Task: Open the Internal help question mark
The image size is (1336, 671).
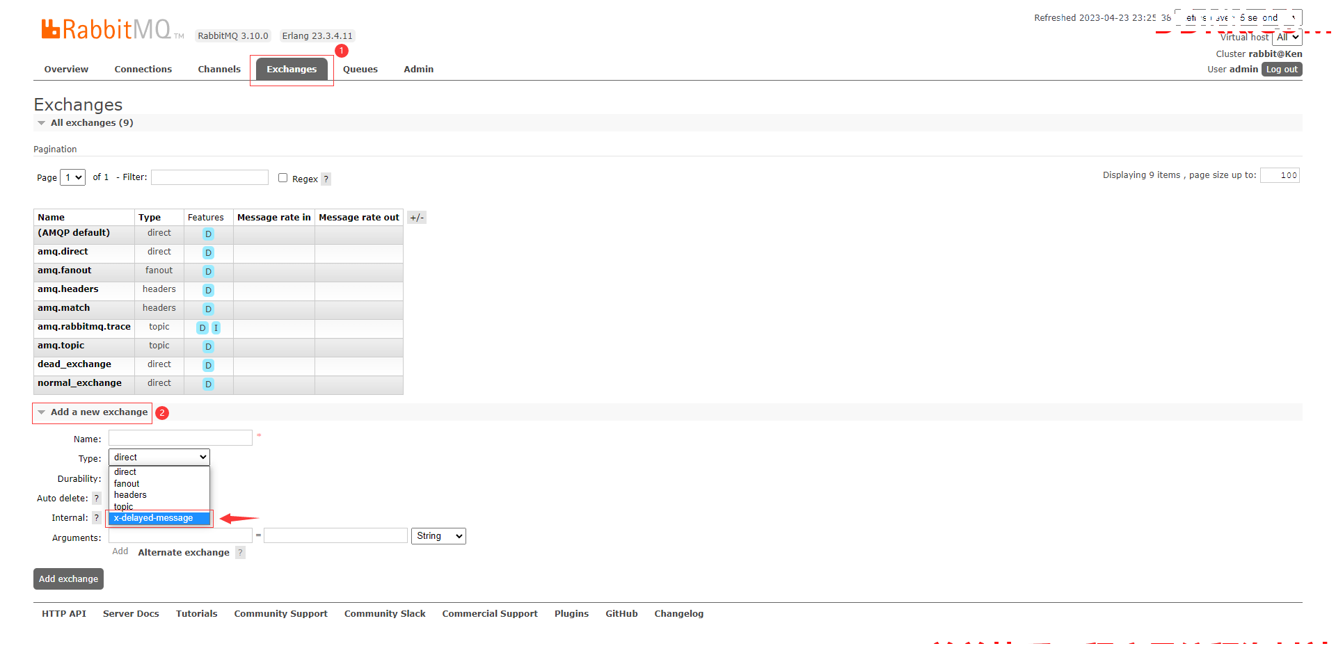Action: tap(97, 518)
